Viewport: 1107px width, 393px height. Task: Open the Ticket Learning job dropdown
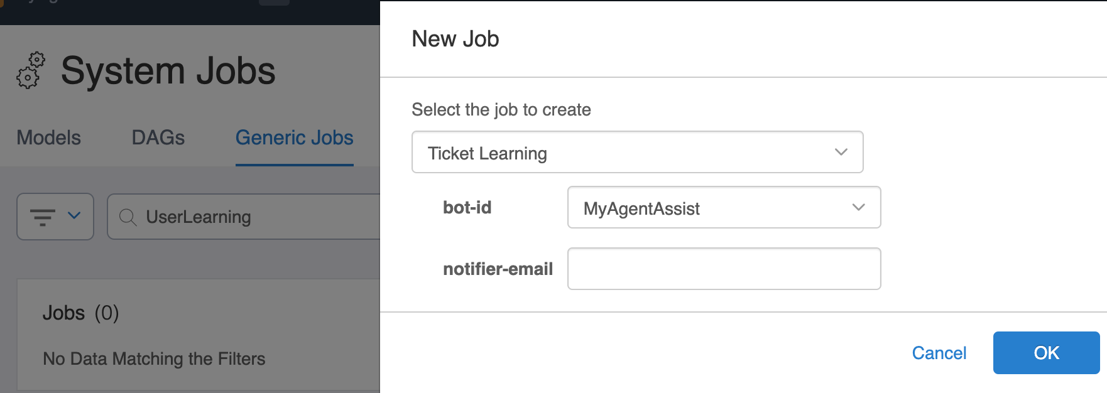637,152
